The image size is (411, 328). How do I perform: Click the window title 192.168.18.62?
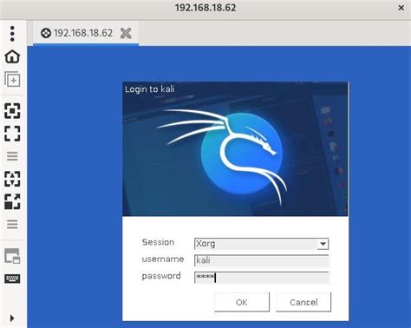(205, 8)
